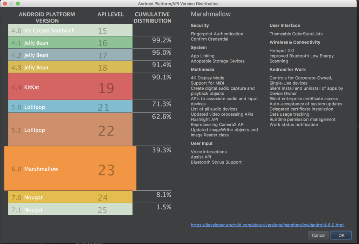Click the Confirm Credential entry

pos(209,39)
